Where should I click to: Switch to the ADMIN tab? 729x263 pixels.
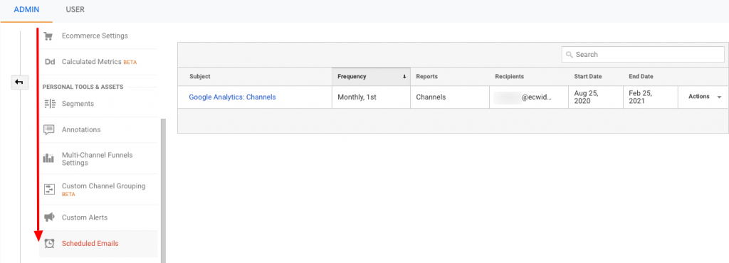pyautogui.click(x=26, y=9)
